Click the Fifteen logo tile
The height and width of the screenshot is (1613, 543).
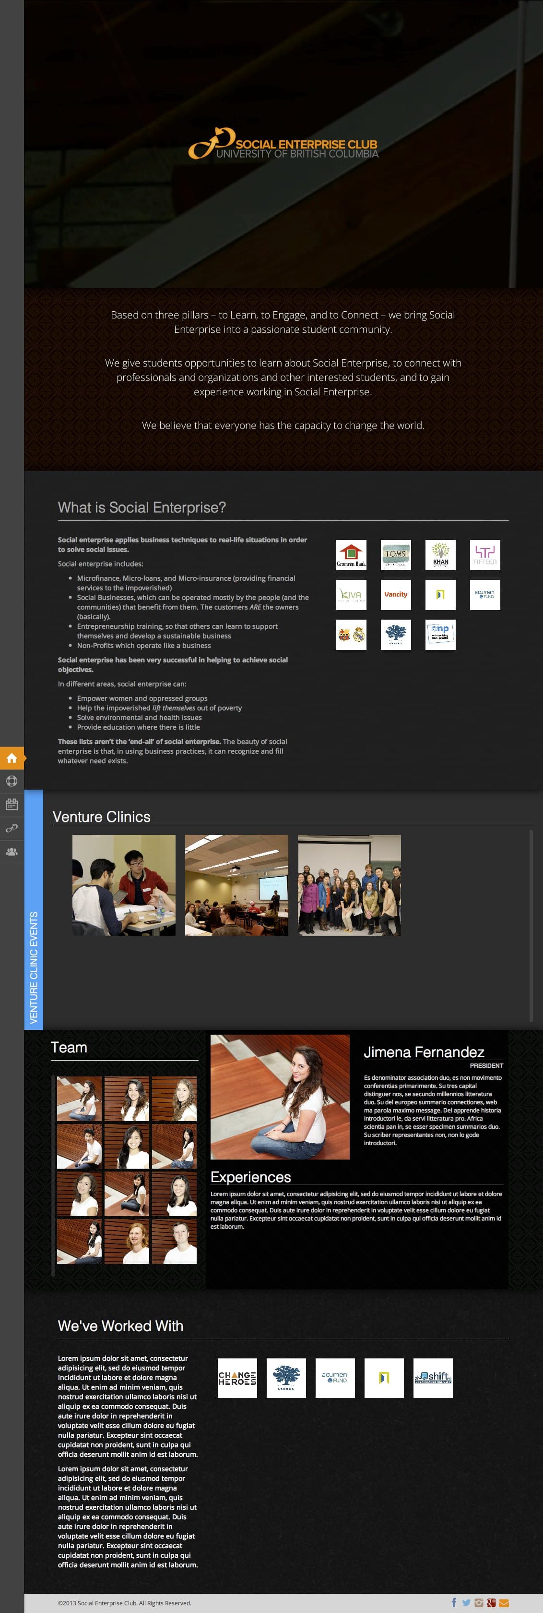(485, 555)
